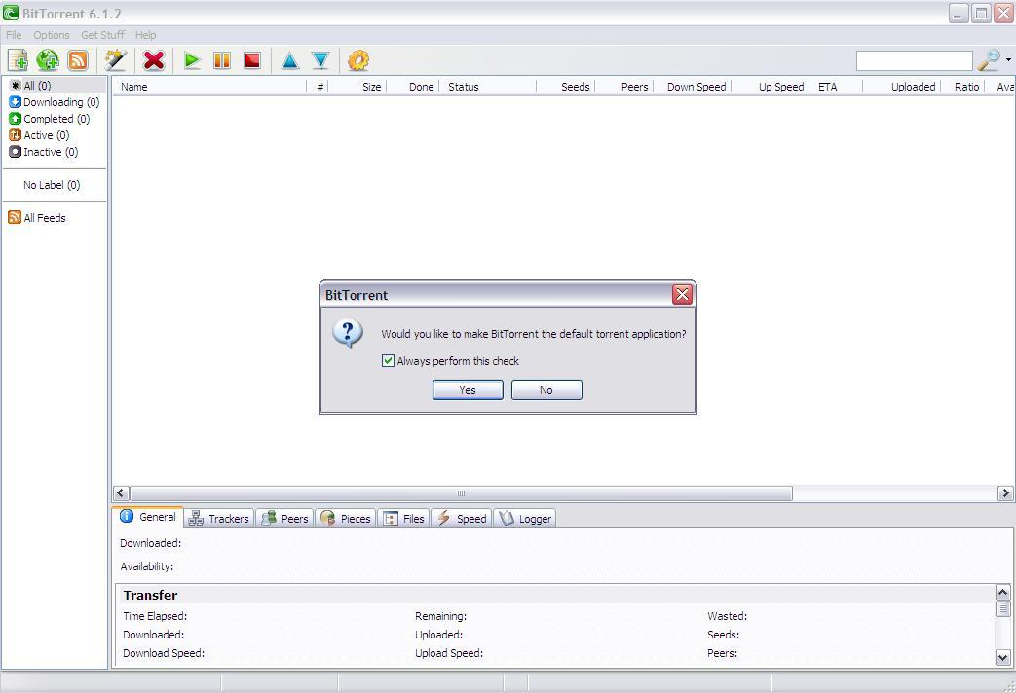Switch to the General tab
Image resolution: width=1016 pixels, height=693 pixels.
coord(148,517)
